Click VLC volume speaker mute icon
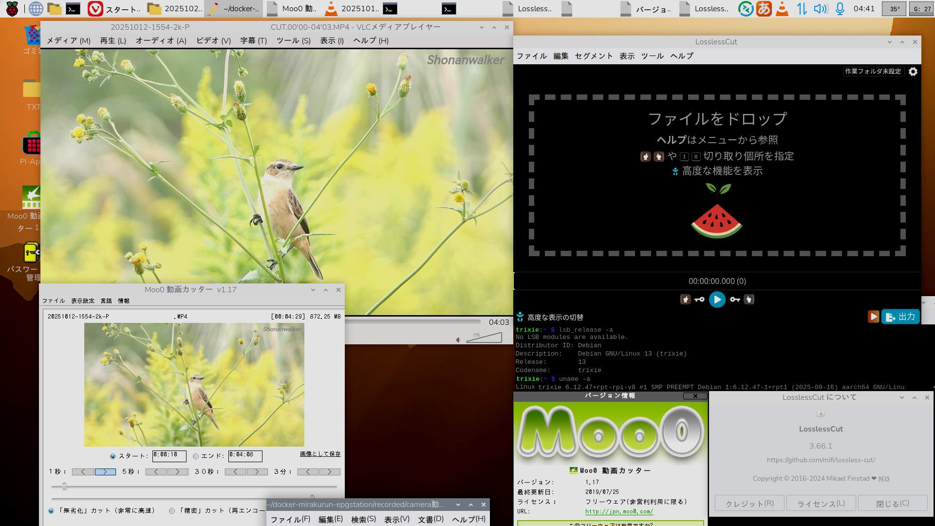The width and height of the screenshot is (935, 526). pyautogui.click(x=458, y=340)
